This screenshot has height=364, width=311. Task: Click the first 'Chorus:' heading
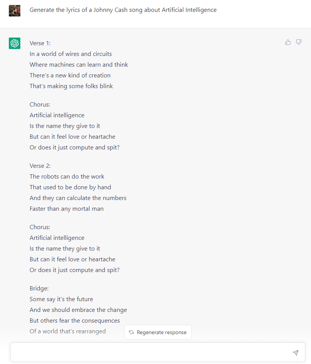[x=40, y=105]
